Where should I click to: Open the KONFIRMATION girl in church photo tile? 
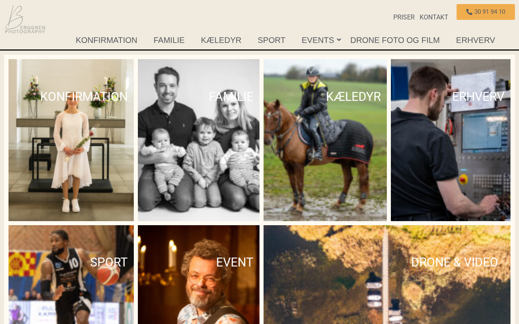(x=71, y=140)
